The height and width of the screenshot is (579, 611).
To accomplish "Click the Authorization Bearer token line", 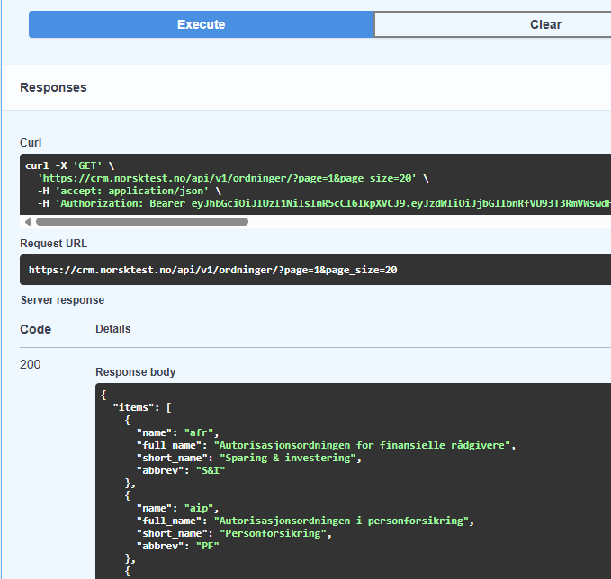I will point(324,203).
